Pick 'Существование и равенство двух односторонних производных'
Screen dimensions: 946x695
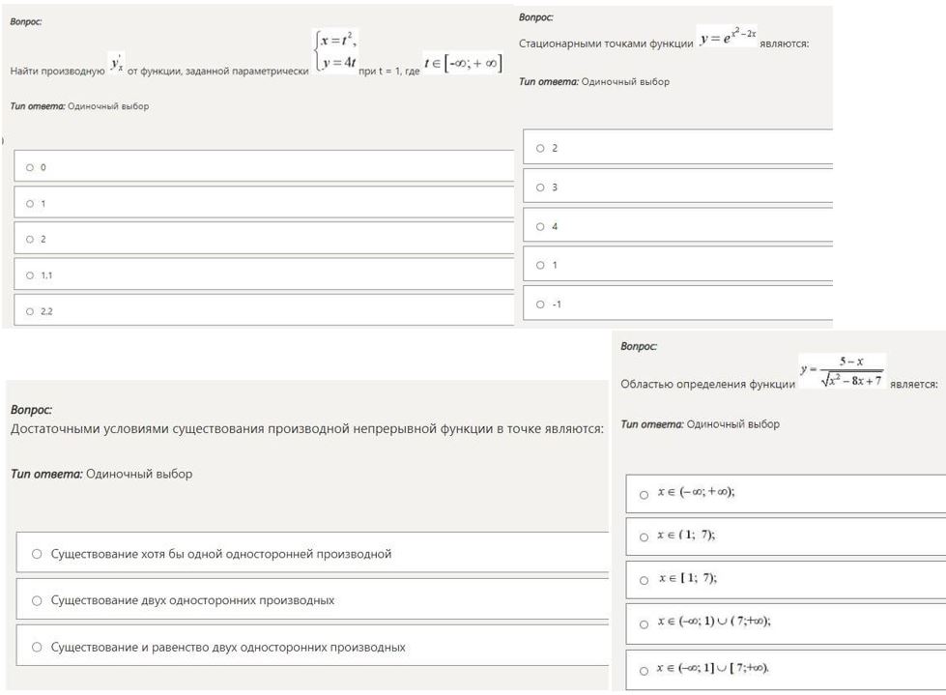pos(37,647)
